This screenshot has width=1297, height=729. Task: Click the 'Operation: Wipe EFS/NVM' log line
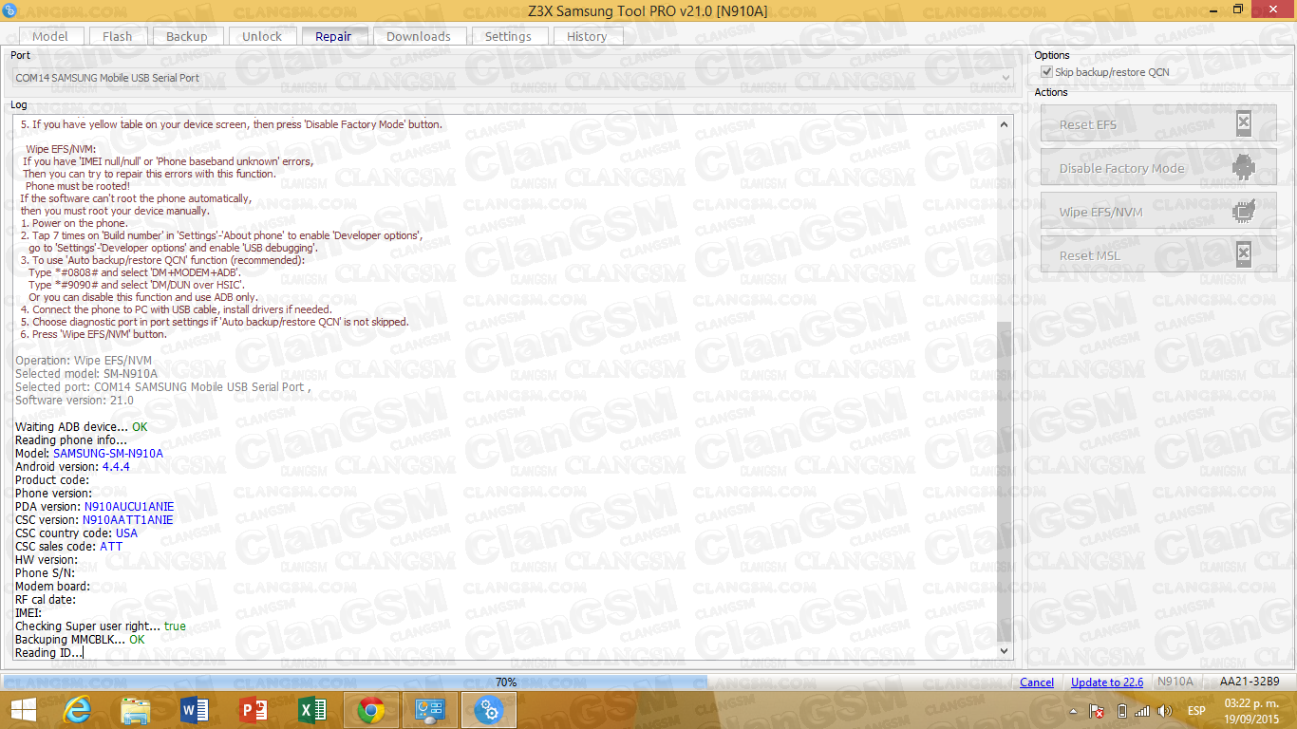click(x=84, y=361)
